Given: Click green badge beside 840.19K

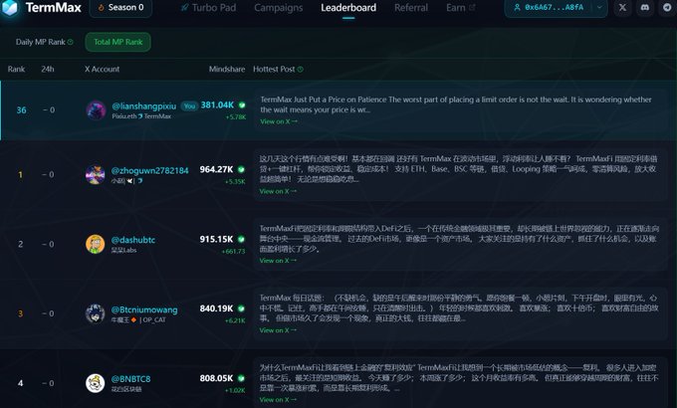Looking at the screenshot, I should click(241, 308).
